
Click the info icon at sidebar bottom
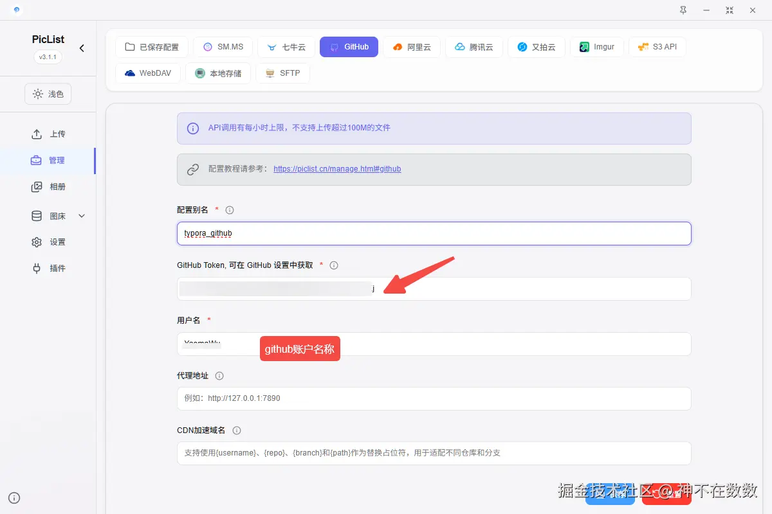(x=14, y=498)
